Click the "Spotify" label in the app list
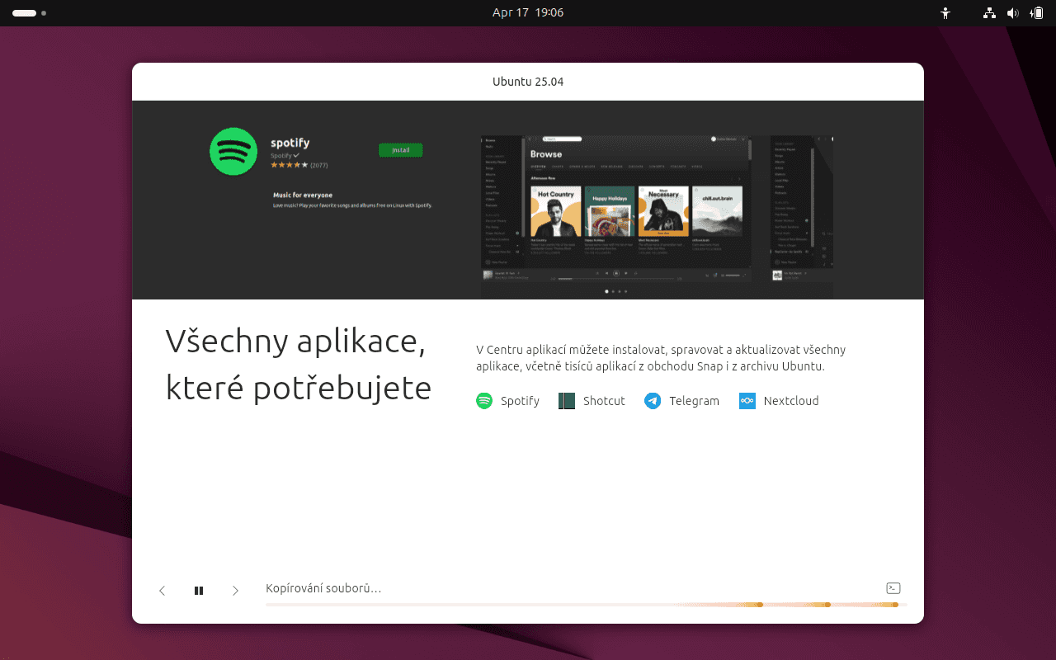 [520, 401]
